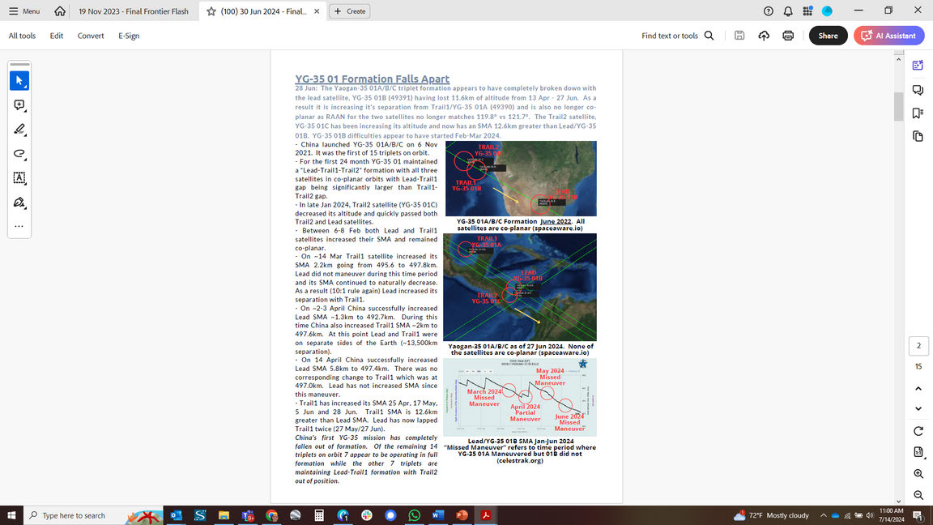Viewport: 933px width, 525px height.
Task: Click the cloud upload icon
Action: coord(764,36)
